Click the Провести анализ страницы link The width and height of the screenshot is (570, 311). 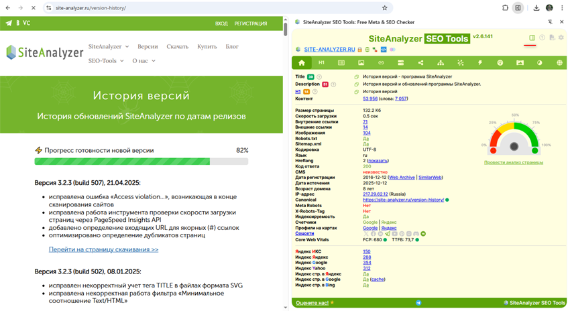coord(513,162)
